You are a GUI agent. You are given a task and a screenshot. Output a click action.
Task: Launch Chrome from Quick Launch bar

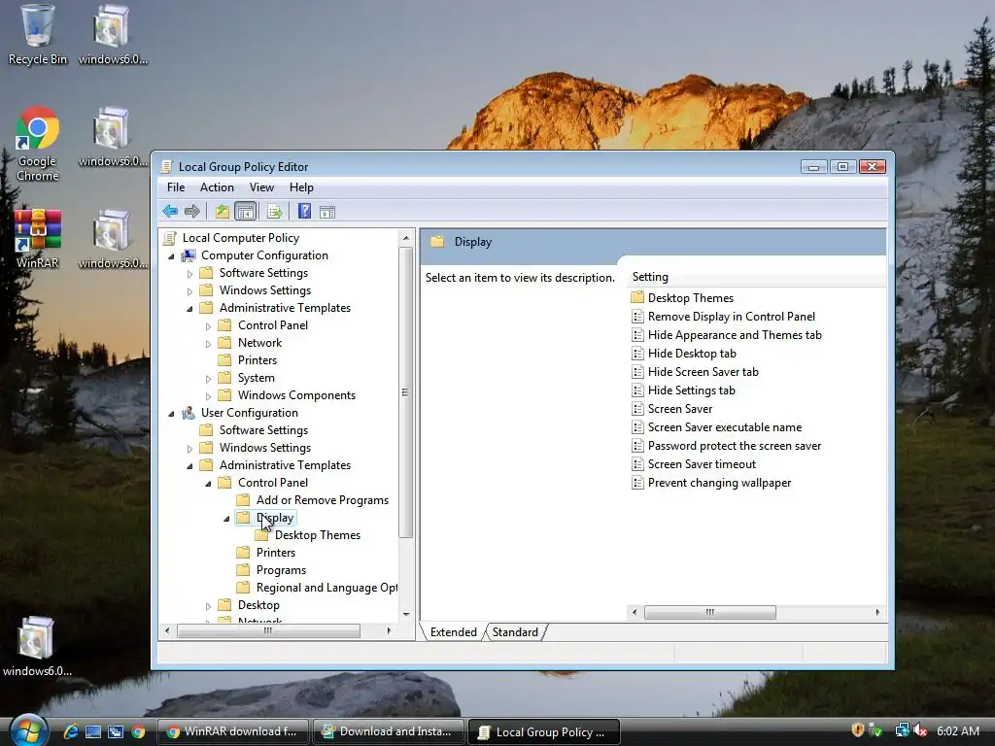(138, 731)
